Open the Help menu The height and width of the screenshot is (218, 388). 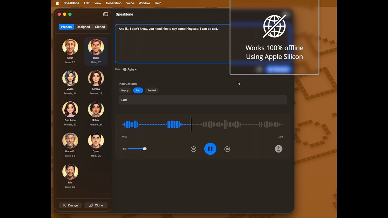point(158,3)
